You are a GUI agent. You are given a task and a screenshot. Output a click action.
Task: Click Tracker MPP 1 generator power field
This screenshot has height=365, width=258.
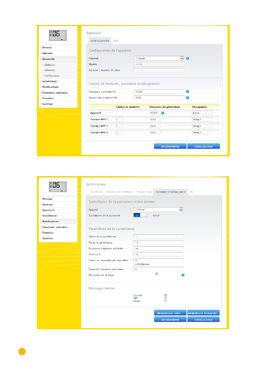click(155, 119)
